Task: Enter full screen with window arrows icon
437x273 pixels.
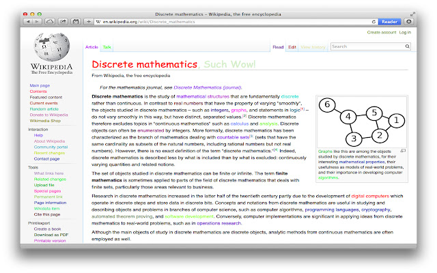Action: [412, 14]
